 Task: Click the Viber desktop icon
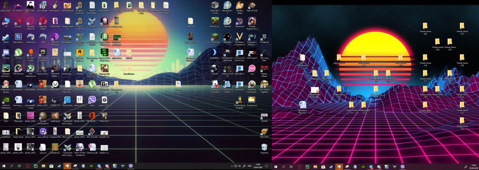(x=92, y=101)
